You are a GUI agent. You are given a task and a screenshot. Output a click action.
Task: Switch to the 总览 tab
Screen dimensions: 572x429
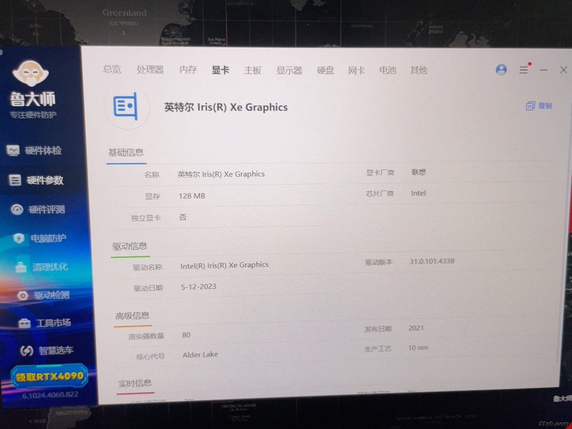(x=112, y=69)
